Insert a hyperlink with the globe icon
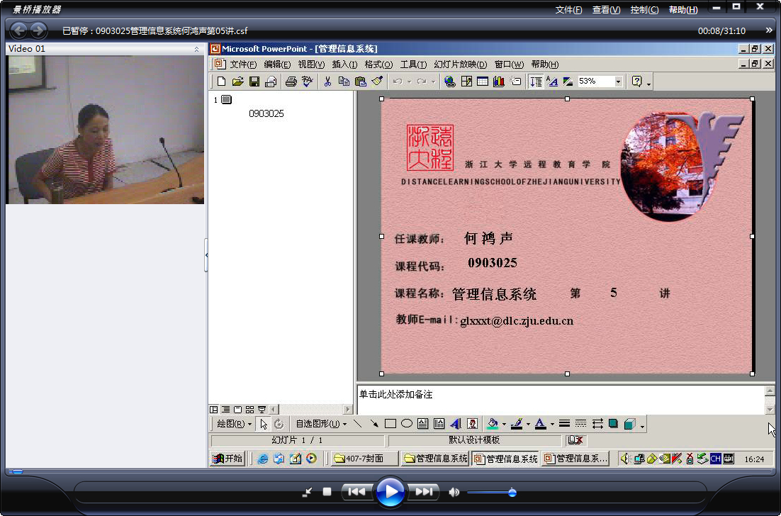 tap(450, 82)
